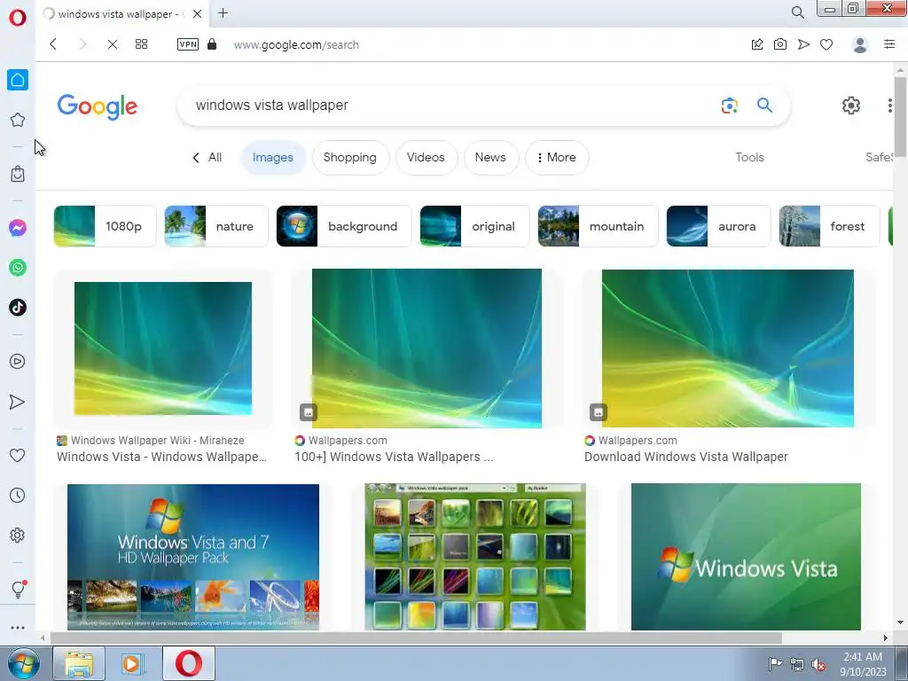
Task: Select the Images tab
Action: (273, 158)
